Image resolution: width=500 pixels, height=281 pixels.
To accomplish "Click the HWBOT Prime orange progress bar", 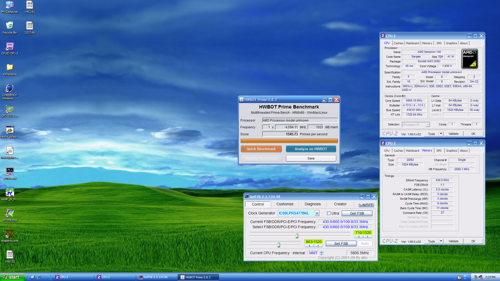I will tap(289, 141).
